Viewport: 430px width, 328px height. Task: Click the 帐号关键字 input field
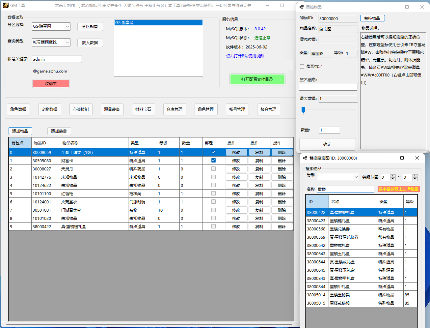(x=57, y=59)
